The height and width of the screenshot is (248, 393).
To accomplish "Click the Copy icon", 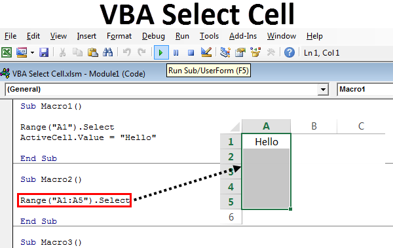I will 77,52.
